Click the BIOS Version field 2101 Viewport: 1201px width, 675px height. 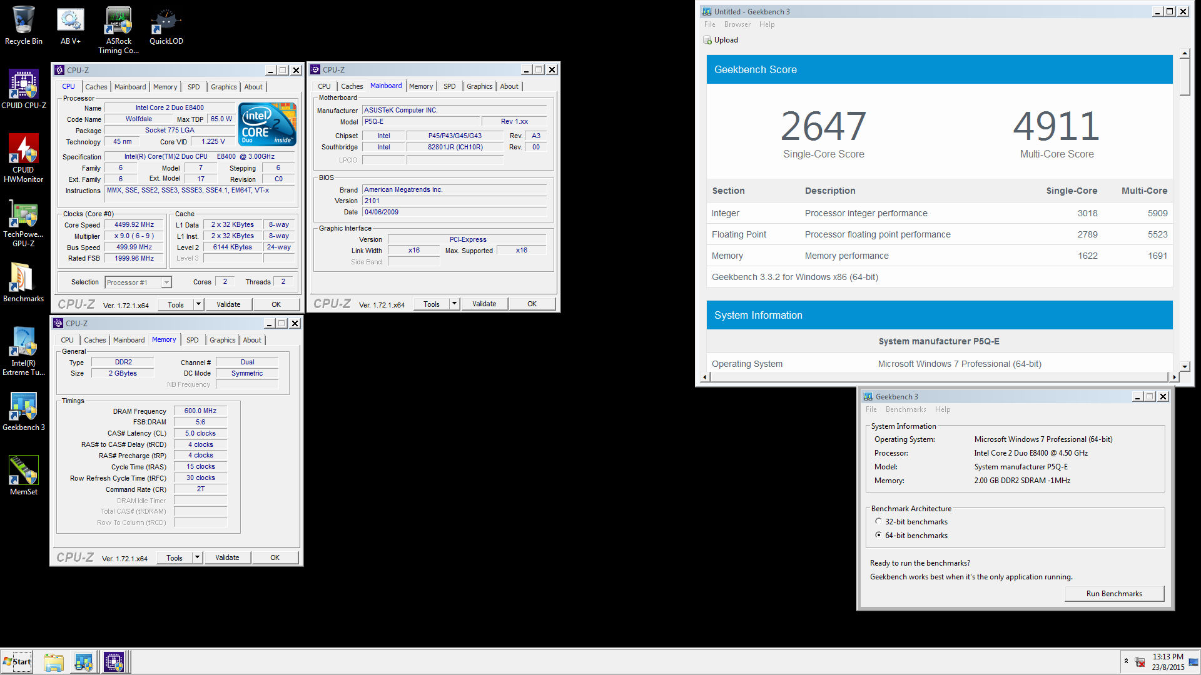pos(454,201)
